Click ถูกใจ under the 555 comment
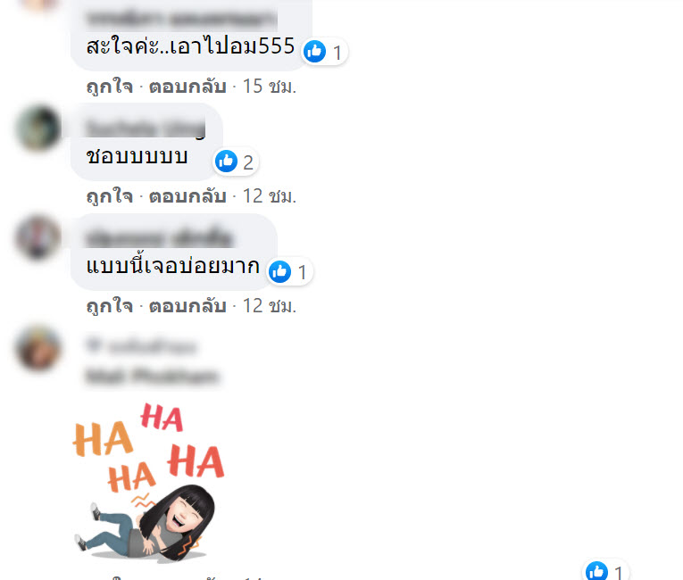 click(110, 87)
